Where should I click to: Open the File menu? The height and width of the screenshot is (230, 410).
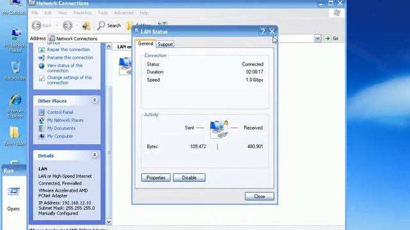pos(35,13)
